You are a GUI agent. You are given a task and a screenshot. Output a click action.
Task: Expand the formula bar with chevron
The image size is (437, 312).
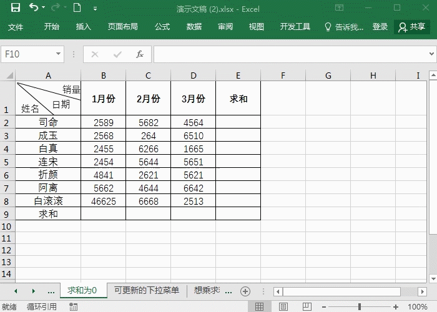431,54
